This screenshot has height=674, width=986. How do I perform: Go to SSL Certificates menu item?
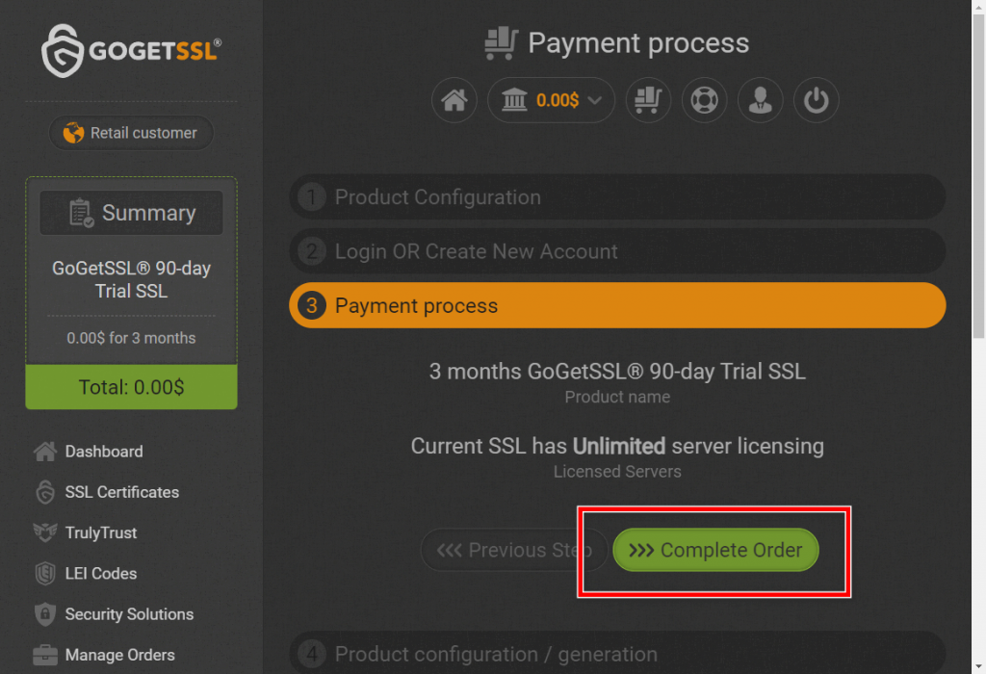[x=122, y=492]
